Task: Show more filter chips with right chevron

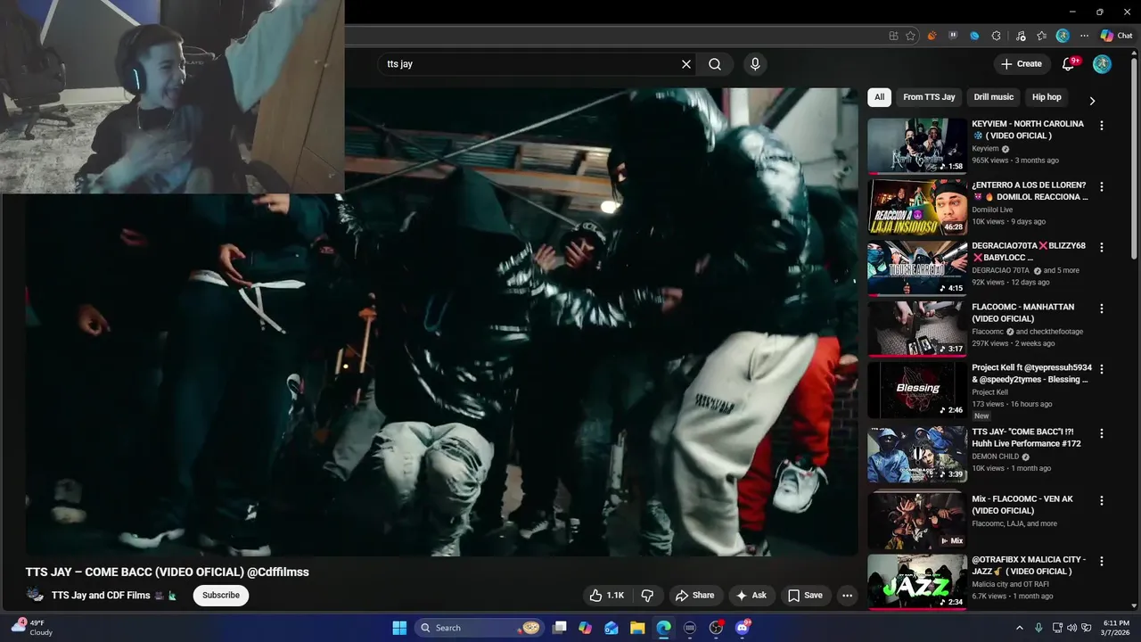Action: coord(1092,101)
